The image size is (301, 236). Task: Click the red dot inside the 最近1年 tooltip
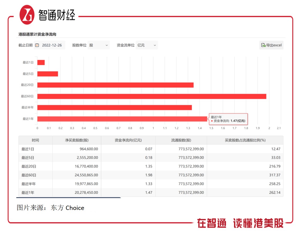[212, 121]
